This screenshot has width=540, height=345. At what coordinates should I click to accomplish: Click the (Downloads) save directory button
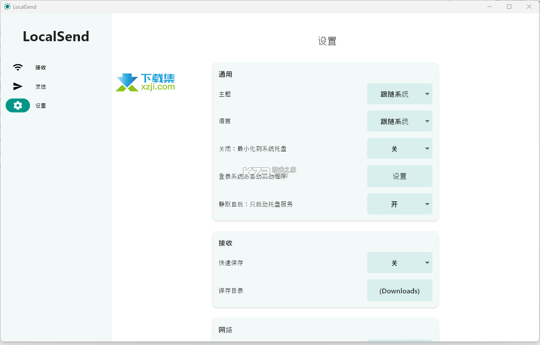pos(400,290)
